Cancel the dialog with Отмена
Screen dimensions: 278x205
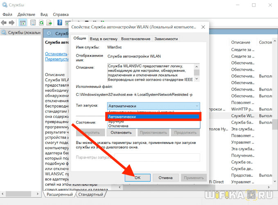coord(165,178)
